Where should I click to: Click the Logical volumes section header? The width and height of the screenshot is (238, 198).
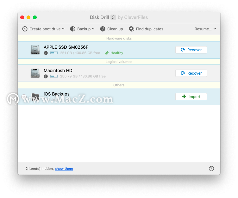coord(119,62)
